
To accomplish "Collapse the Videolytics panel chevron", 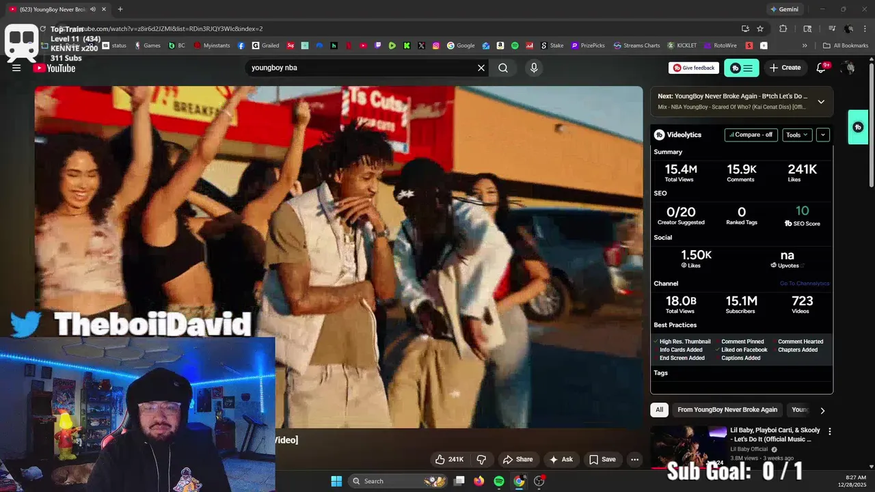I will pyautogui.click(x=823, y=135).
